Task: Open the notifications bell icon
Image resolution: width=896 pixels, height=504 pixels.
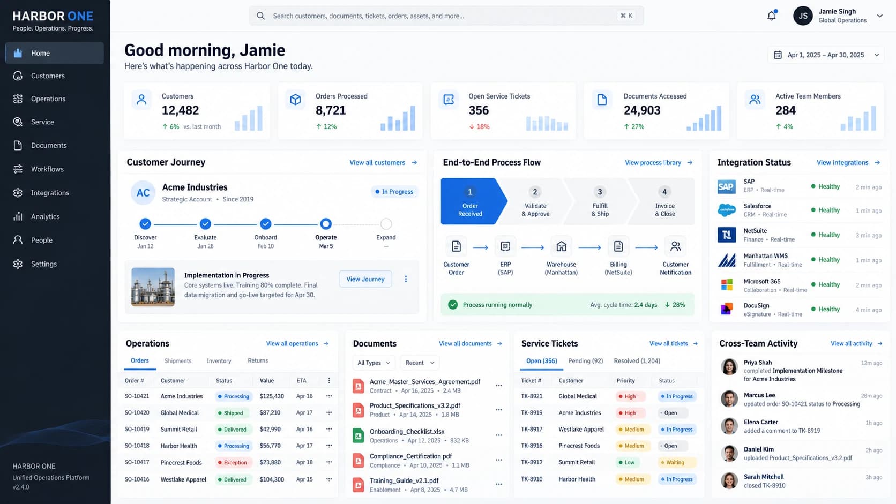Action: tap(771, 16)
